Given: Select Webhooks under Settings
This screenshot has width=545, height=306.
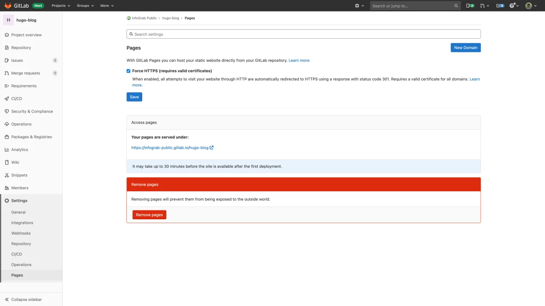Looking at the screenshot, I should click(21, 233).
